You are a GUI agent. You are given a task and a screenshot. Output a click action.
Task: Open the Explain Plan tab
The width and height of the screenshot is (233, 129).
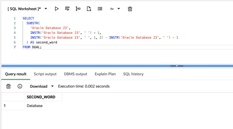pyautogui.click(x=105, y=74)
